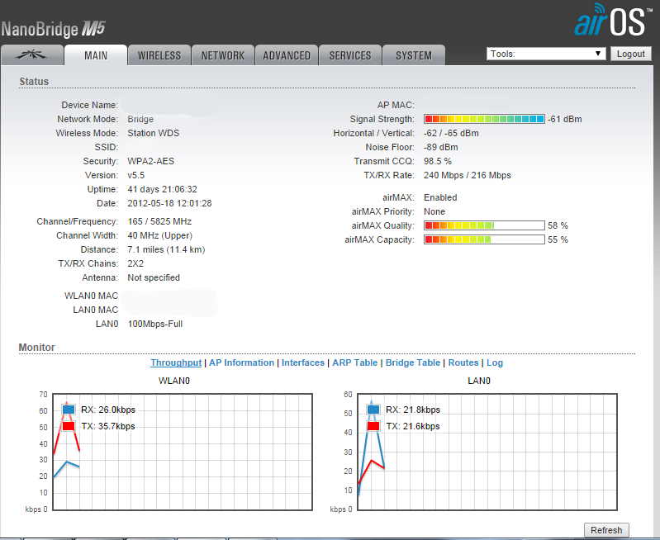Click the Wireless Mode value Station WDS
This screenshot has height=540, width=660.
click(x=153, y=133)
